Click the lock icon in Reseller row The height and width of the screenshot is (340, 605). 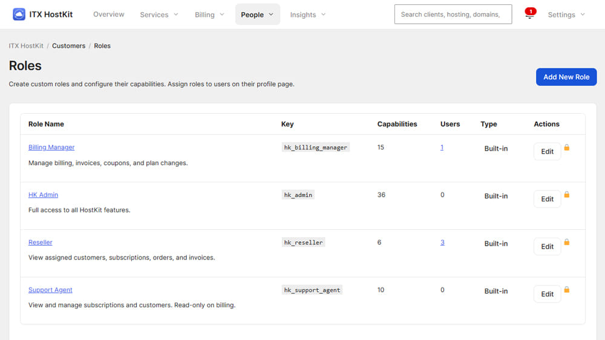click(x=566, y=242)
